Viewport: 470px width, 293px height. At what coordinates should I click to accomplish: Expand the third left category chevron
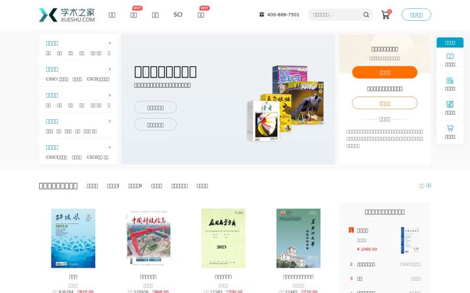click(110, 95)
